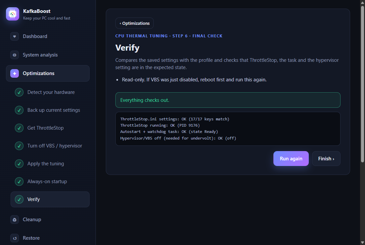Click the Finish button
Viewport: 365px width, 245px height.
[326, 159]
